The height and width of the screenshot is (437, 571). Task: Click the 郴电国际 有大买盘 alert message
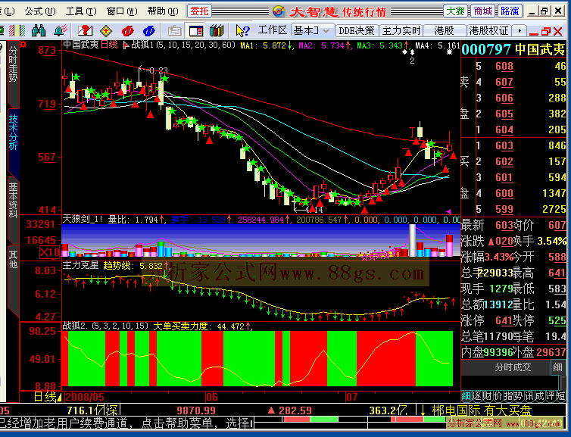tap(482, 410)
